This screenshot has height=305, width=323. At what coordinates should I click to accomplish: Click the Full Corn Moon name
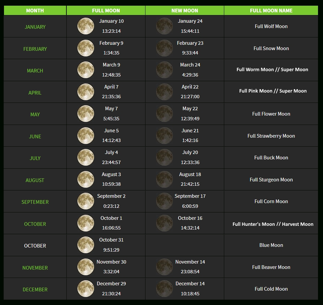271,201
